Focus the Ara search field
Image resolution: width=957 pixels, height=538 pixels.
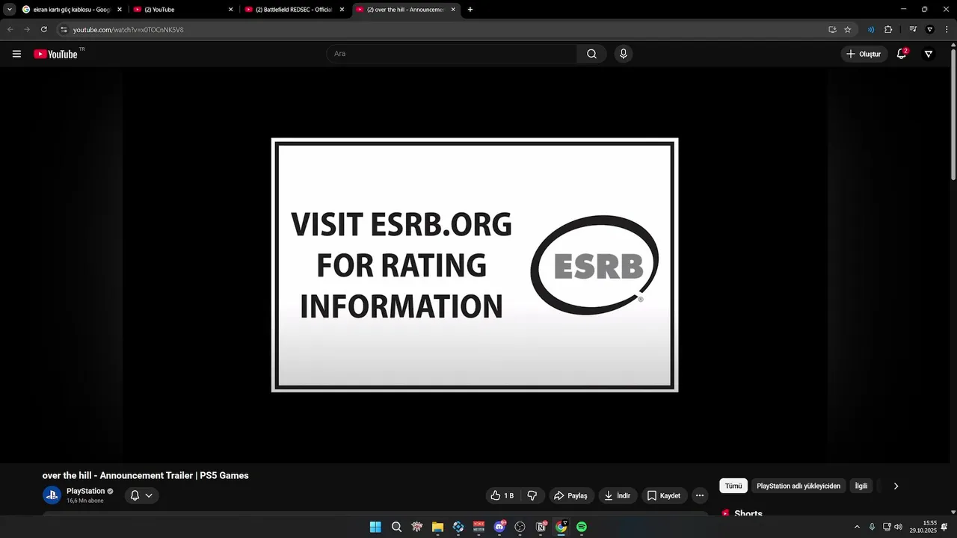452,54
